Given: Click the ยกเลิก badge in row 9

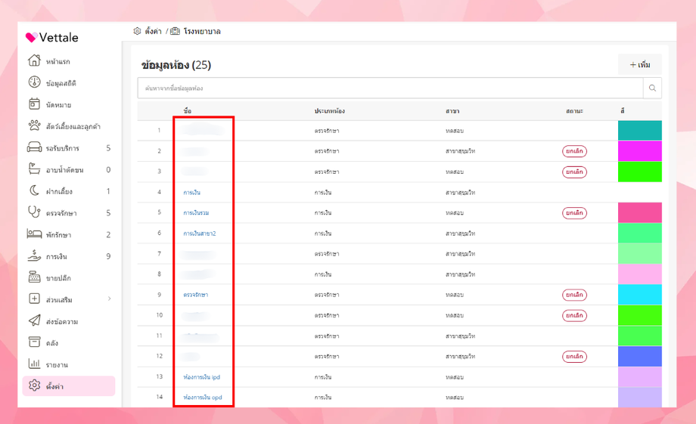Looking at the screenshot, I should click(x=574, y=295).
